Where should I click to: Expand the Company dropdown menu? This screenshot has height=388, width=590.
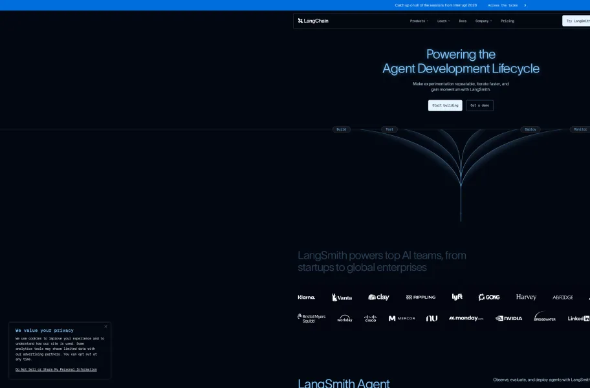tap(483, 21)
